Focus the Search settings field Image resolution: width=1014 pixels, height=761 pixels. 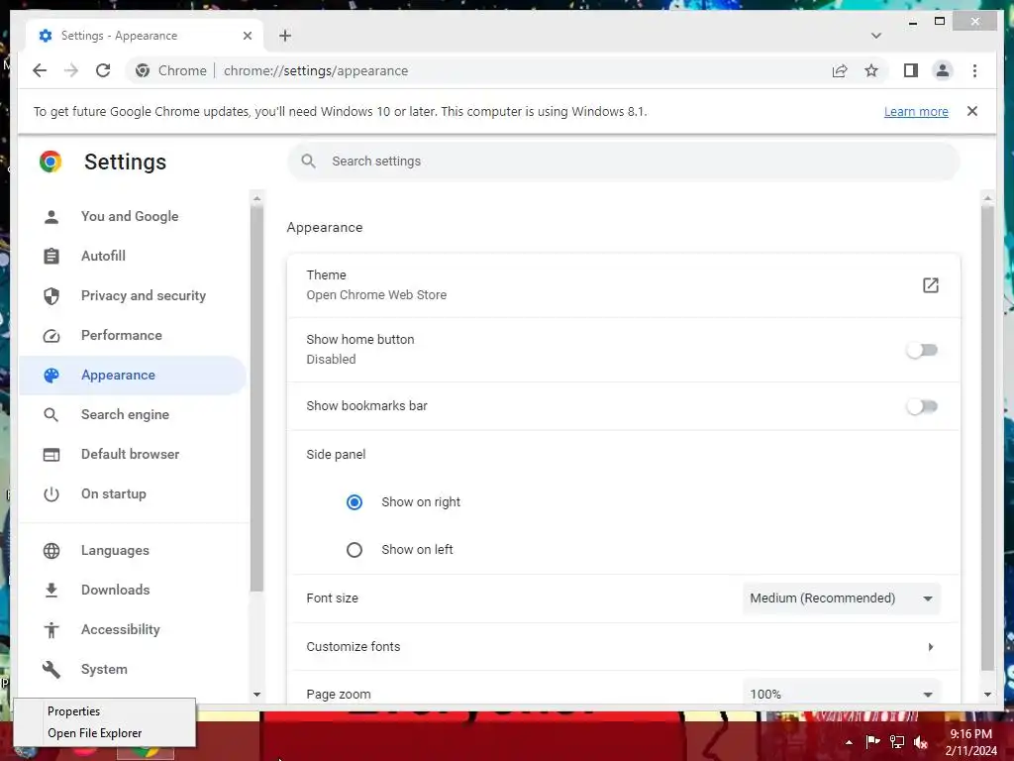[624, 162]
